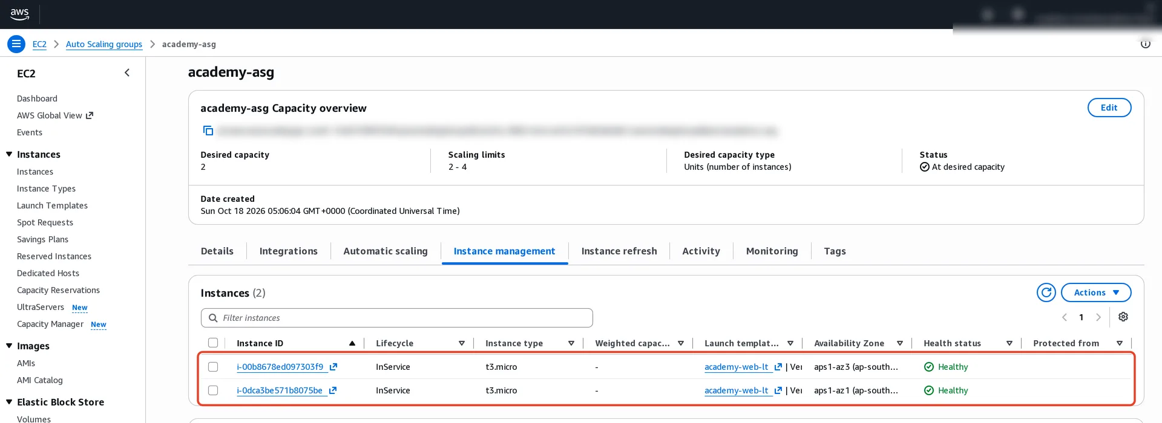Open Instance type column sort dropdown
The width and height of the screenshot is (1162, 423).
point(571,343)
